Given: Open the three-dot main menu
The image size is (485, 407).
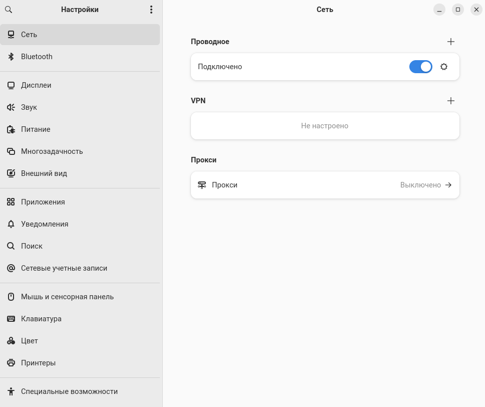Looking at the screenshot, I should 151,10.
